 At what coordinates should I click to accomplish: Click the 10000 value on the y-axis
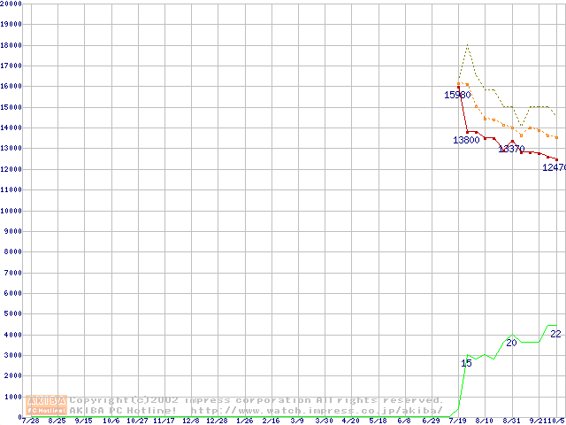pos(11,211)
